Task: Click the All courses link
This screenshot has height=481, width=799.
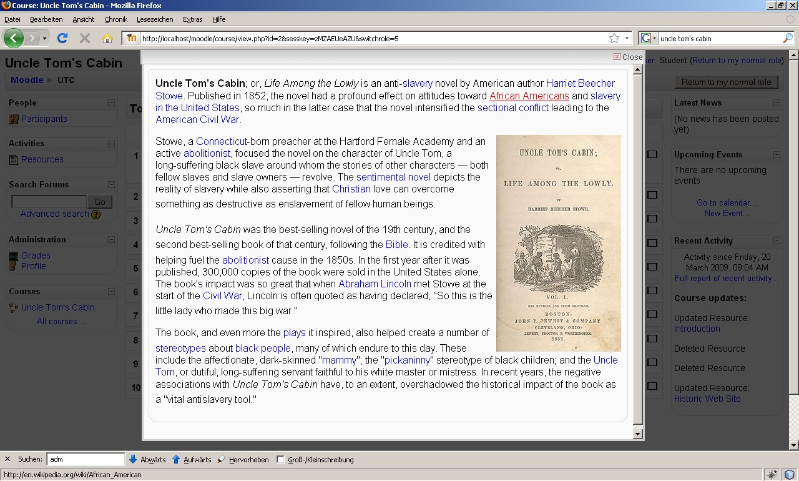Action: coord(61,322)
